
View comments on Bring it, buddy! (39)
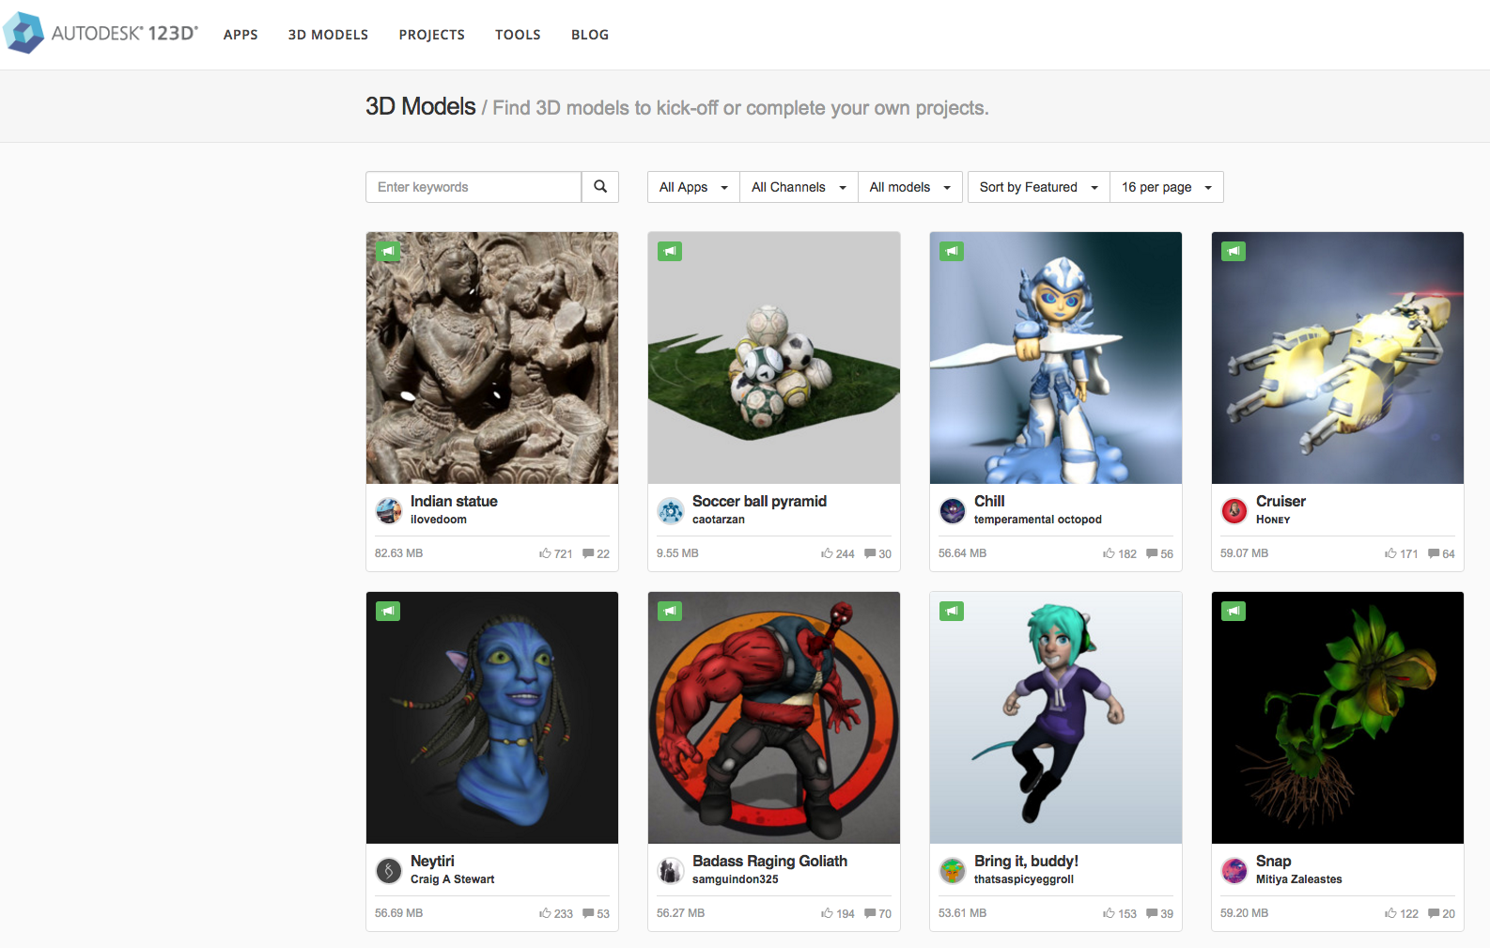(x=1159, y=913)
